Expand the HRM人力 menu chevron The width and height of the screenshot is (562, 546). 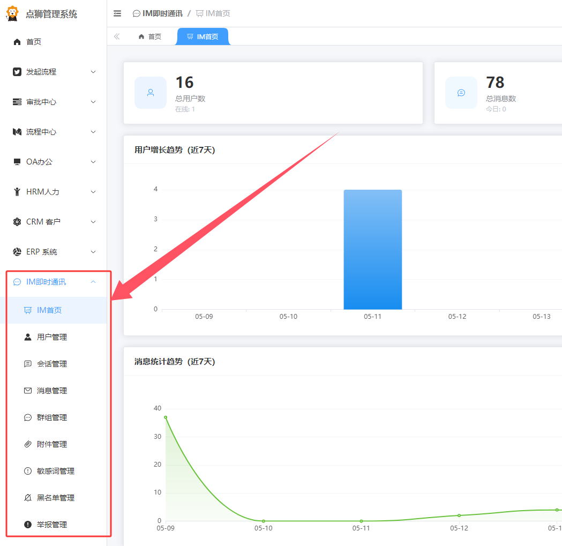pos(93,192)
